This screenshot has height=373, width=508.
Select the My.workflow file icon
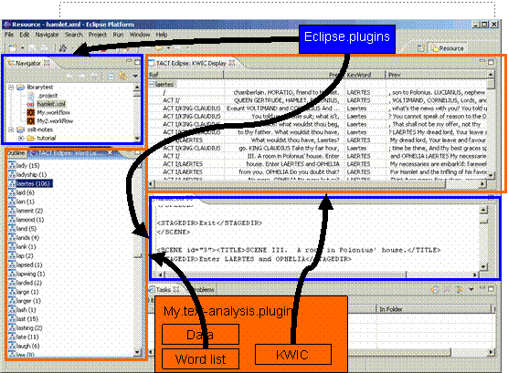tap(31, 112)
